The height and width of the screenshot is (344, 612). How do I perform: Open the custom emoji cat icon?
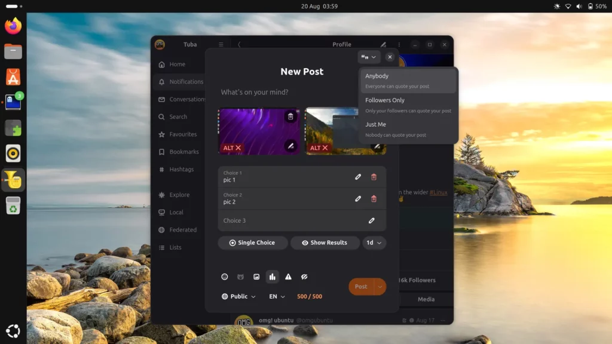[240, 277]
